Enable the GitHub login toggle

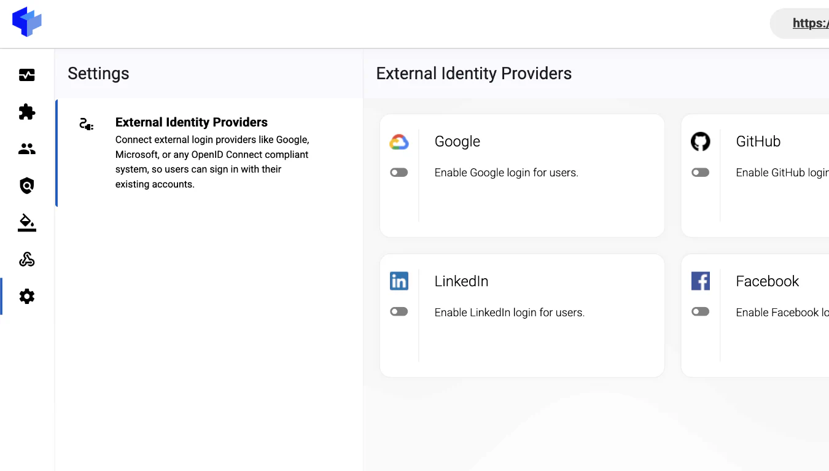701,173
